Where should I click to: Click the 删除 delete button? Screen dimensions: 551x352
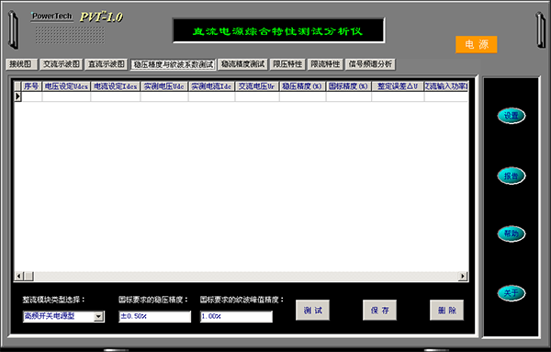pos(447,310)
